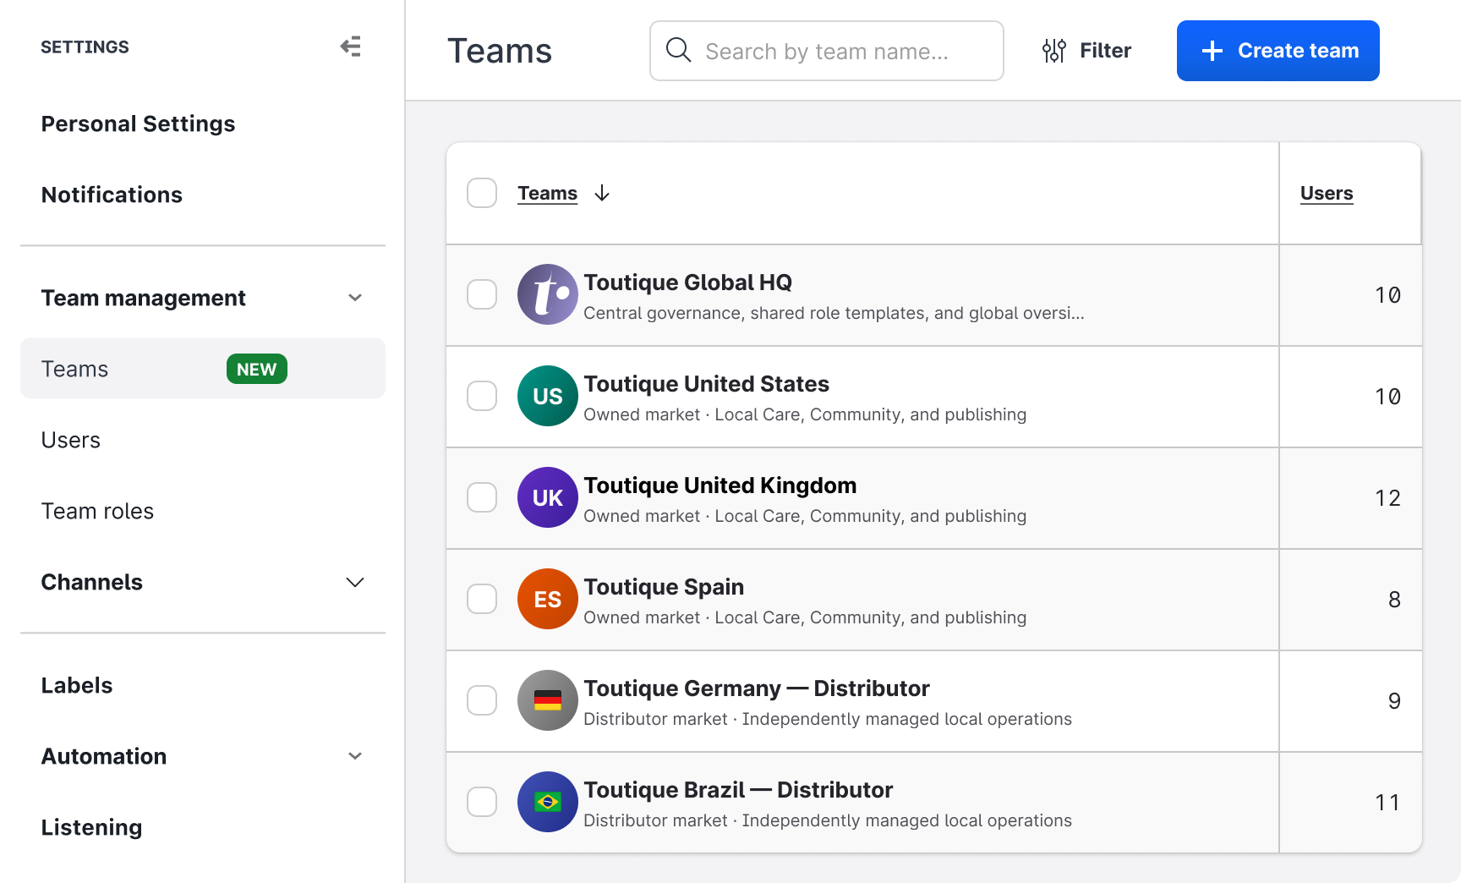
Task: Click the filter sliders icon
Action: pos(1053,51)
